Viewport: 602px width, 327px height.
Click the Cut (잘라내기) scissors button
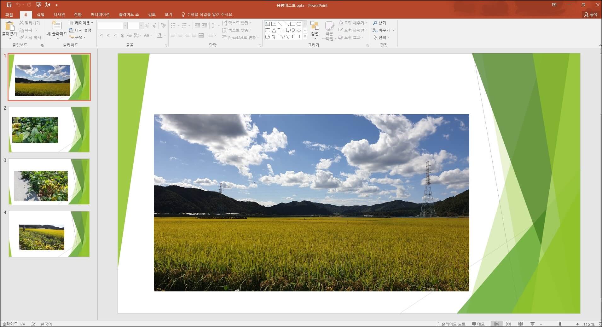[x=29, y=23]
